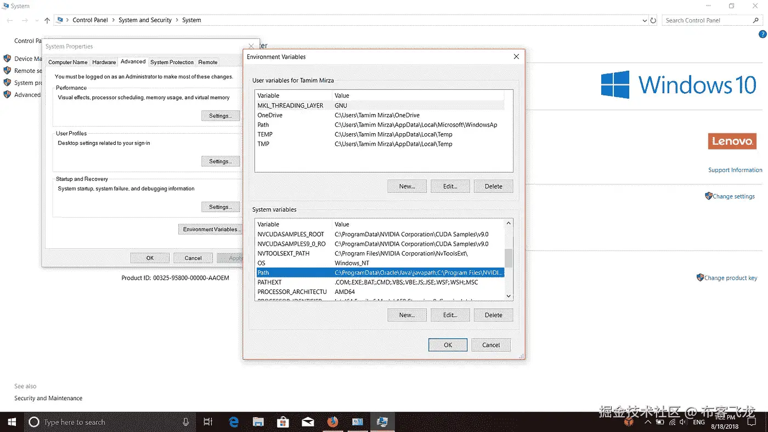Open the address bar history dropdown
The image size is (768, 432).
click(645, 20)
